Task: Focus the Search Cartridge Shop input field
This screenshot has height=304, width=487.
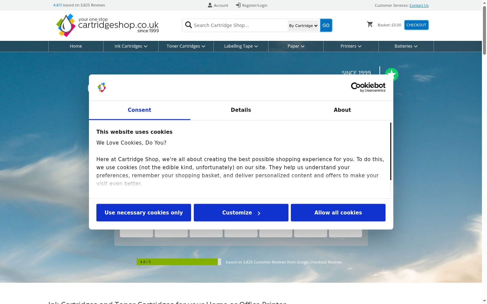Action: tap(240, 25)
